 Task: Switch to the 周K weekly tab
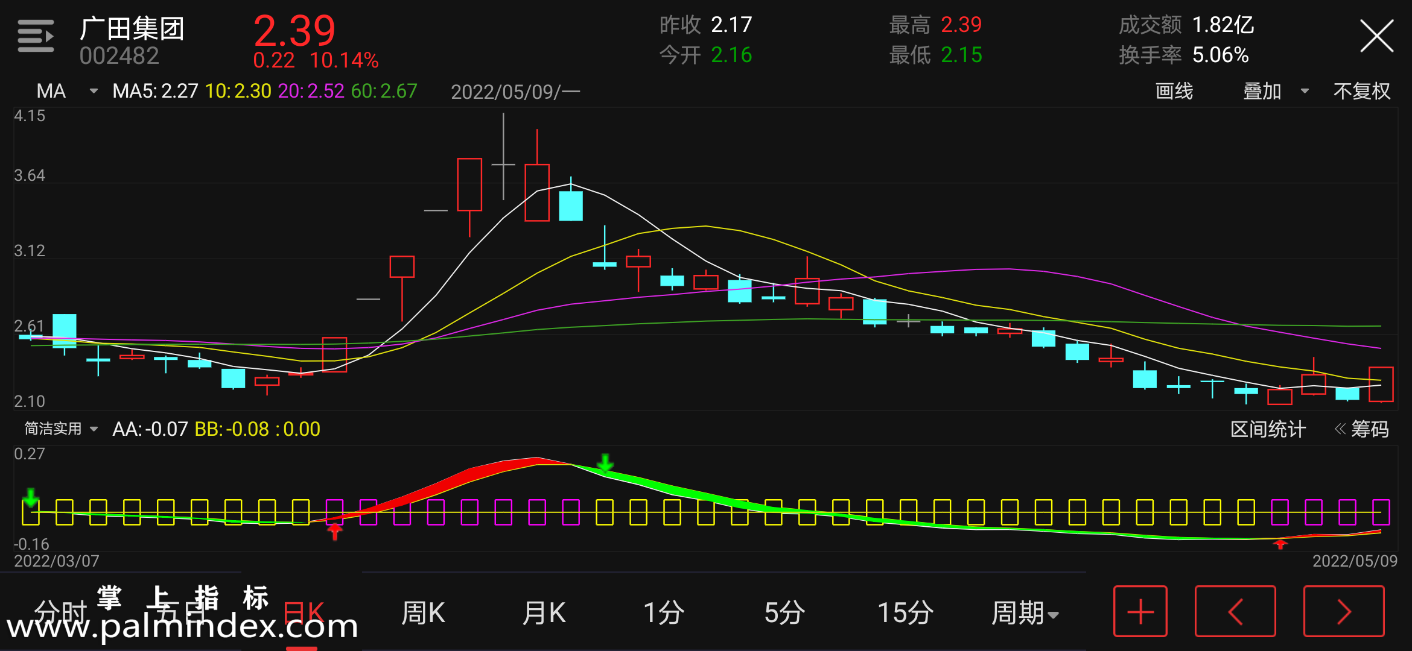[x=423, y=612]
